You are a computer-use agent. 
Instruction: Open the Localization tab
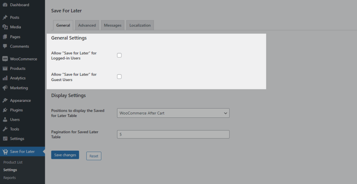(140, 25)
